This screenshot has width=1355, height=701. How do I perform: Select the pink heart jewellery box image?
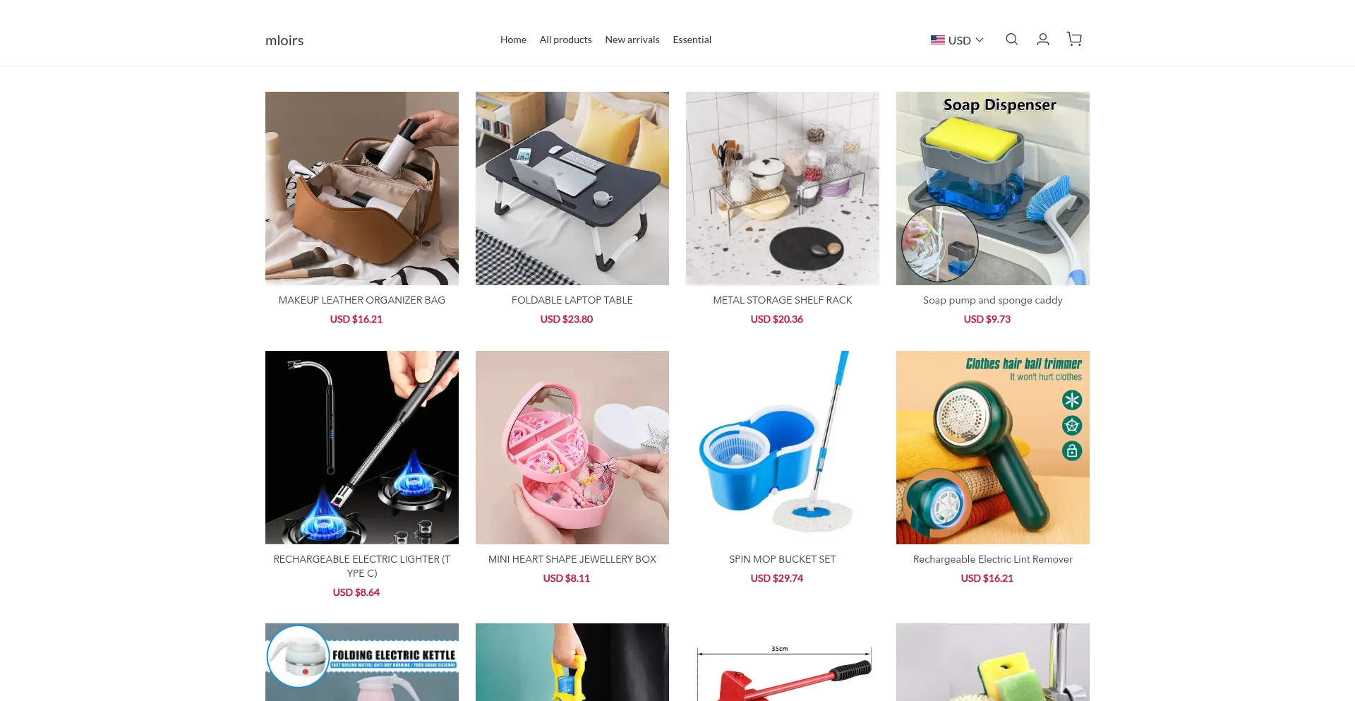[572, 448]
